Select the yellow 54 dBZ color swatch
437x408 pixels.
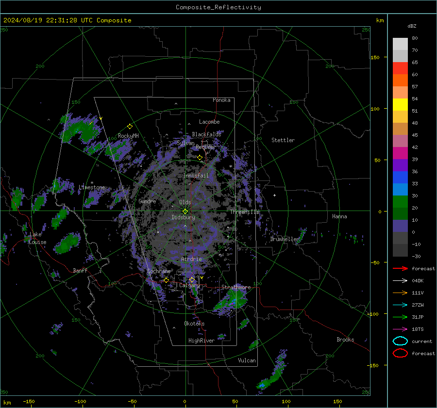pyautogui.click(x=400, y=104)
